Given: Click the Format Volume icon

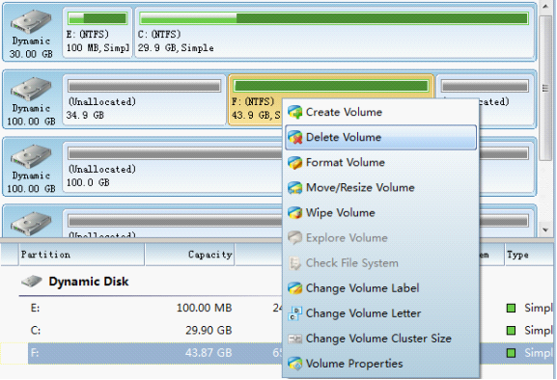Looking at the screenshot, I should pos(294,162).
